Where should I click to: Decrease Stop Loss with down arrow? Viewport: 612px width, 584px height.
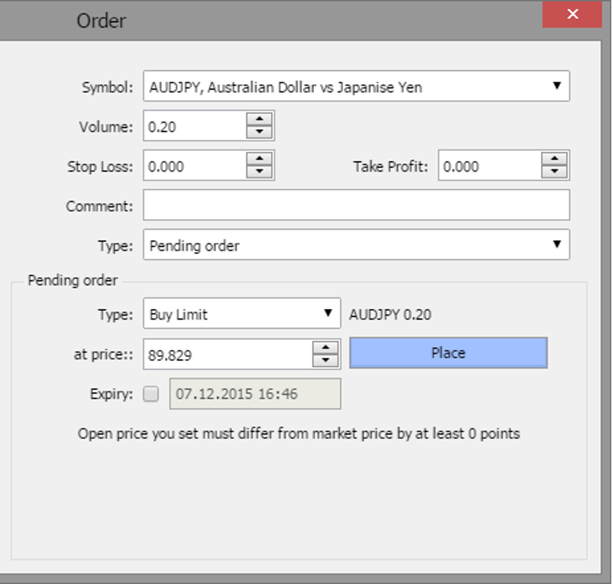(x=259, y=172)
